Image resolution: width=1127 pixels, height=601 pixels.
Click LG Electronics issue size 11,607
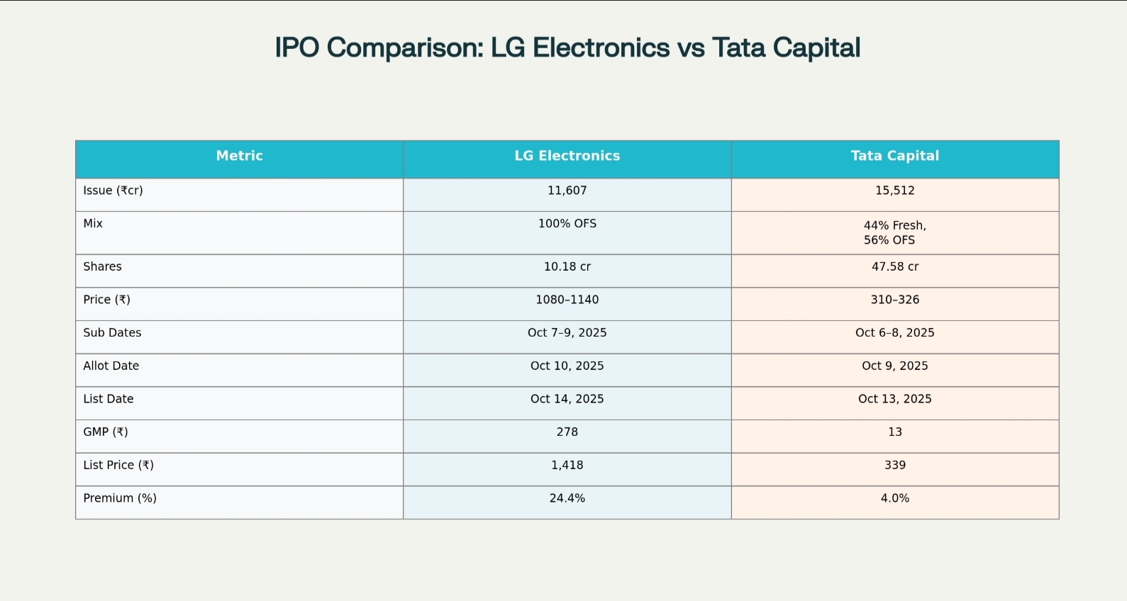click(x=567, y=191)
